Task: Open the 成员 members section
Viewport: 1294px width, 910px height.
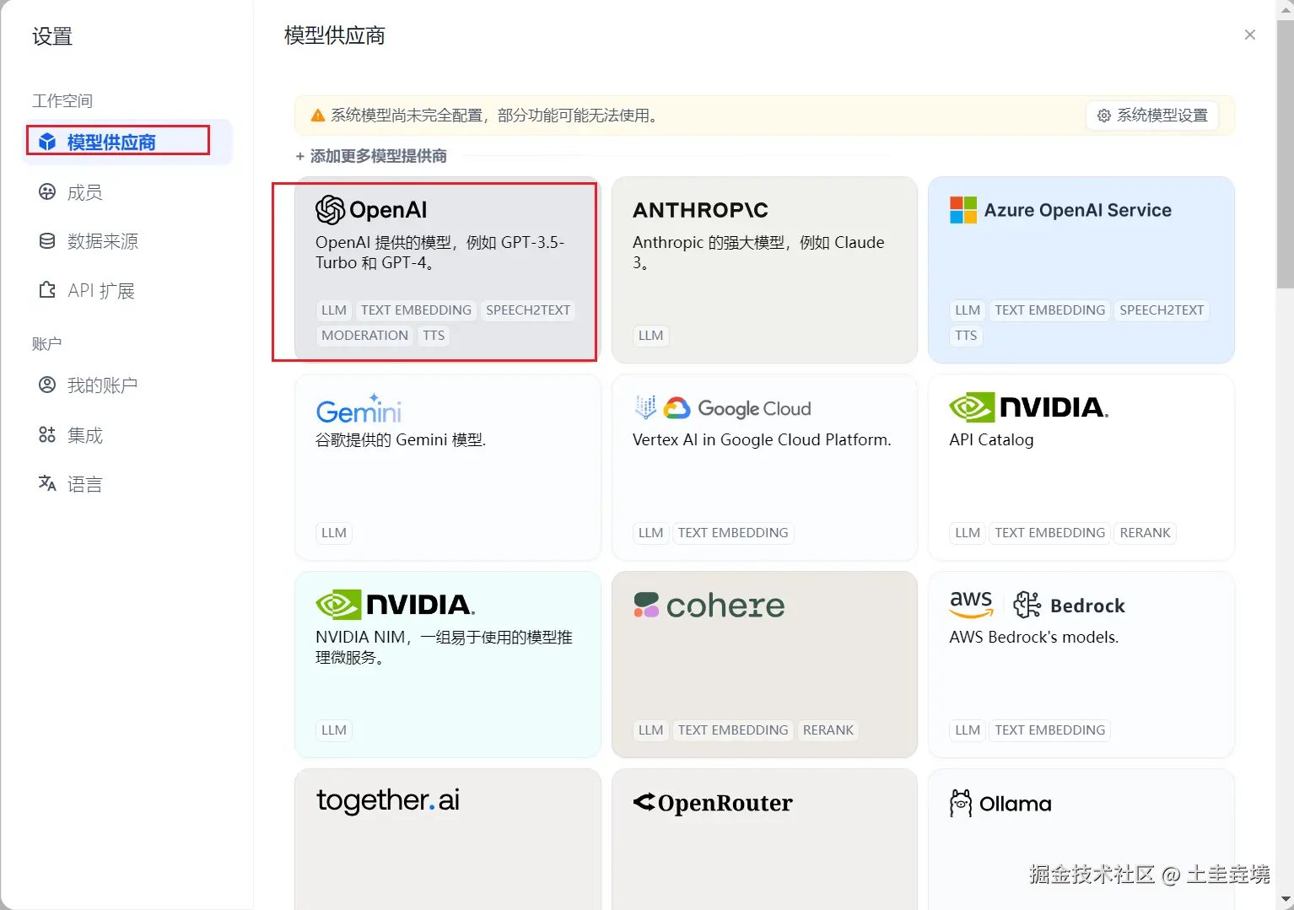Action: click(x=84, y=192)
